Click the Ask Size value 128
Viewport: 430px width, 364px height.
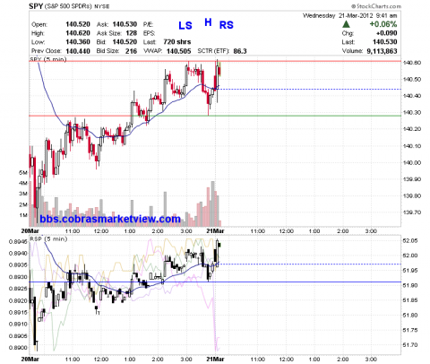point(132,33)
